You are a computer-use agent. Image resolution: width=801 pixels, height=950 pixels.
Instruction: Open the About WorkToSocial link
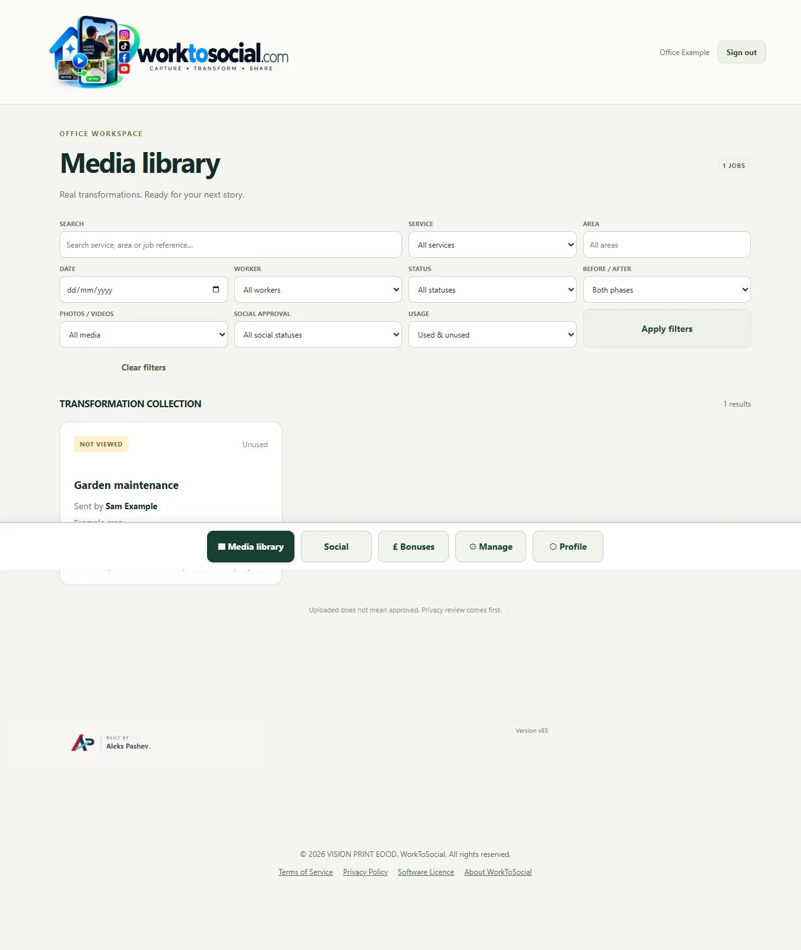coord(498,872)
